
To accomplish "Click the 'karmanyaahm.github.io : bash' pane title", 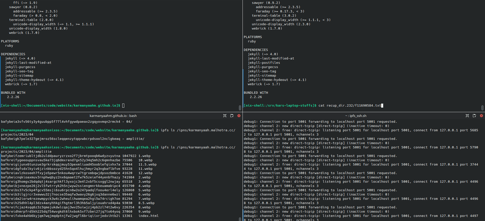I will tap(113, 116).
